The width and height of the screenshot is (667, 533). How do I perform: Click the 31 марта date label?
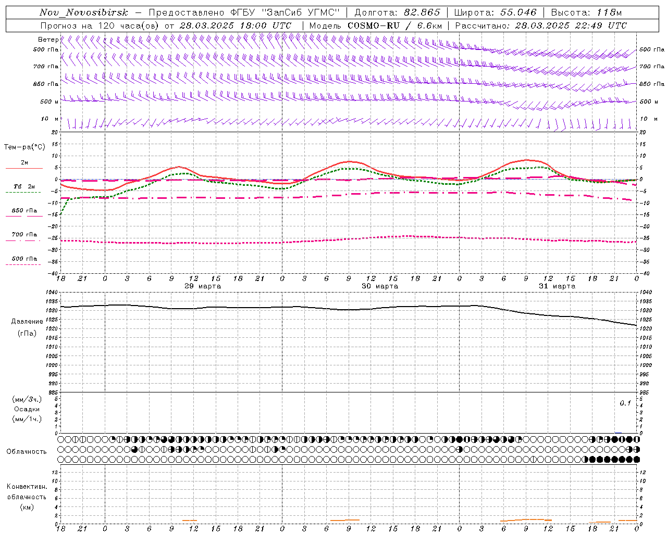tap(557, 286)
